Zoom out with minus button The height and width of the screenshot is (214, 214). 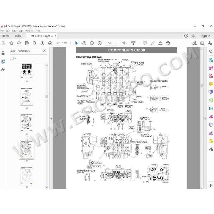point(92,43)
